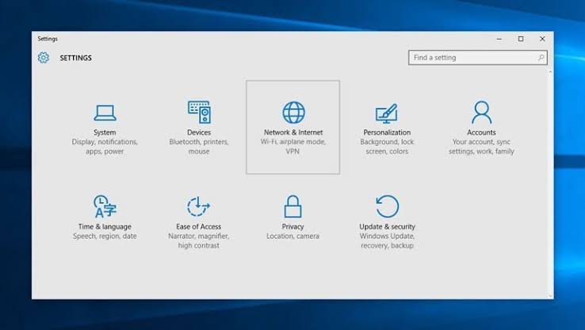Open the Personalization paintbrush icon

click(x=387, y=113)
